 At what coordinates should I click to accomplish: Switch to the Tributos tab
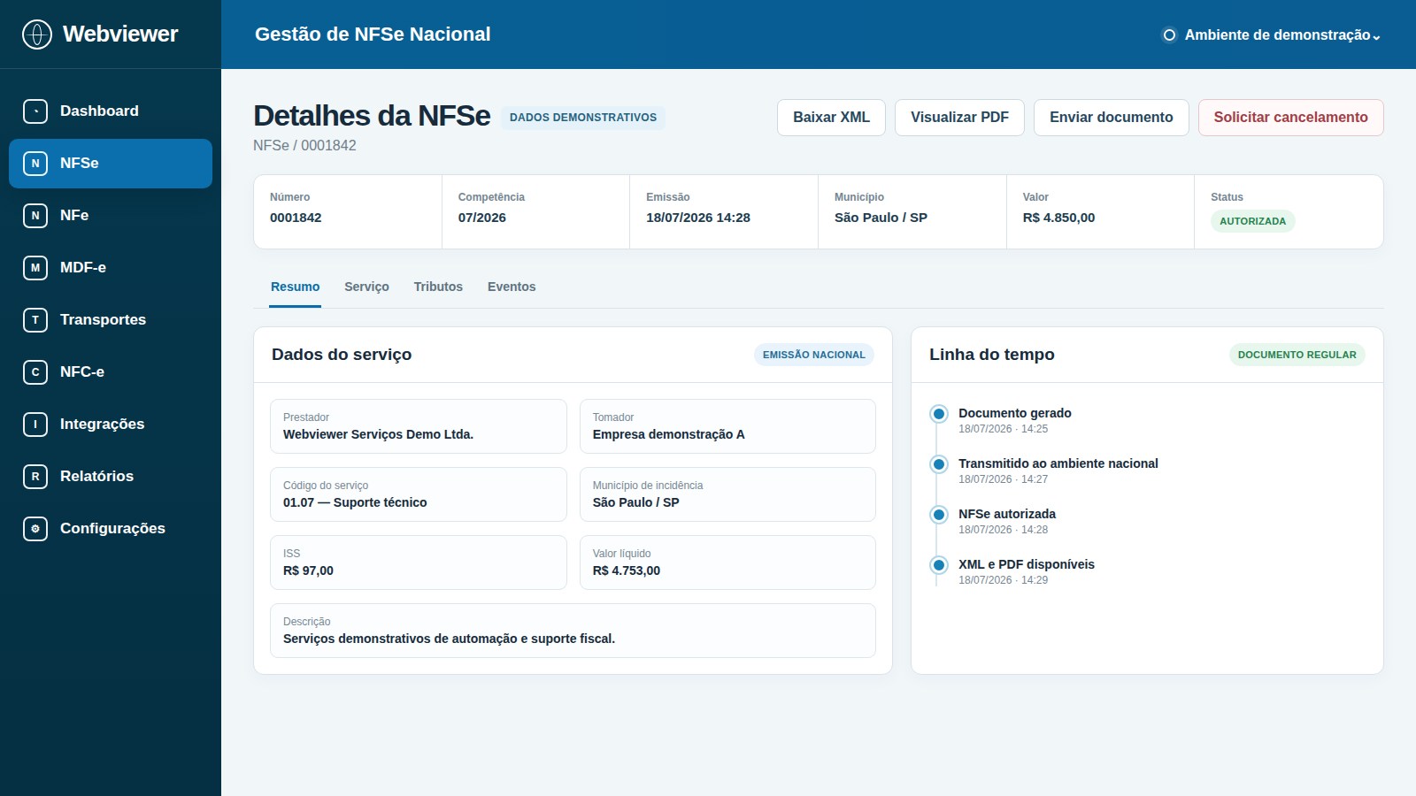(438, 287)
